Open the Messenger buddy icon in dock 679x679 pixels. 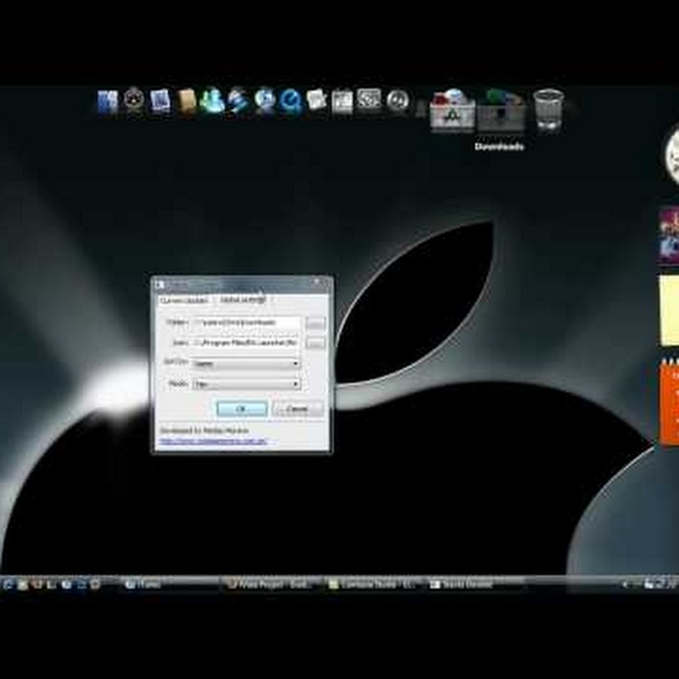(212, 101)
